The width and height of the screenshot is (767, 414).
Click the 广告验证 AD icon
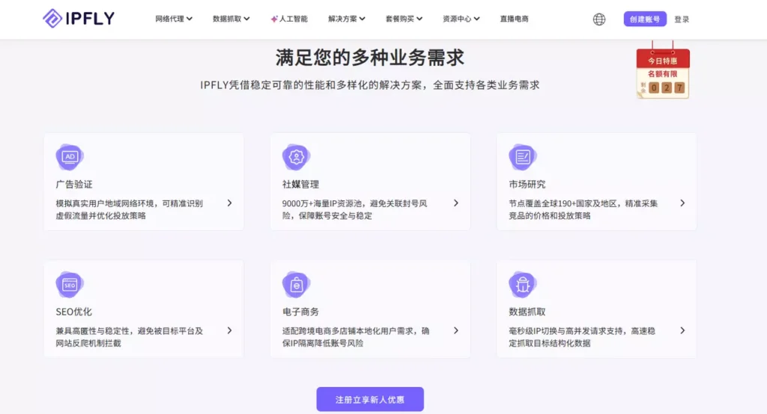pyautogui.click(x=70, y=157)
